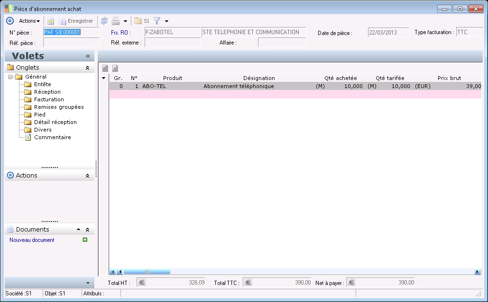The height and width of the screenshot is (302, 488).
Task: Click the green plus add document icon
Action: tap(85, 240)
